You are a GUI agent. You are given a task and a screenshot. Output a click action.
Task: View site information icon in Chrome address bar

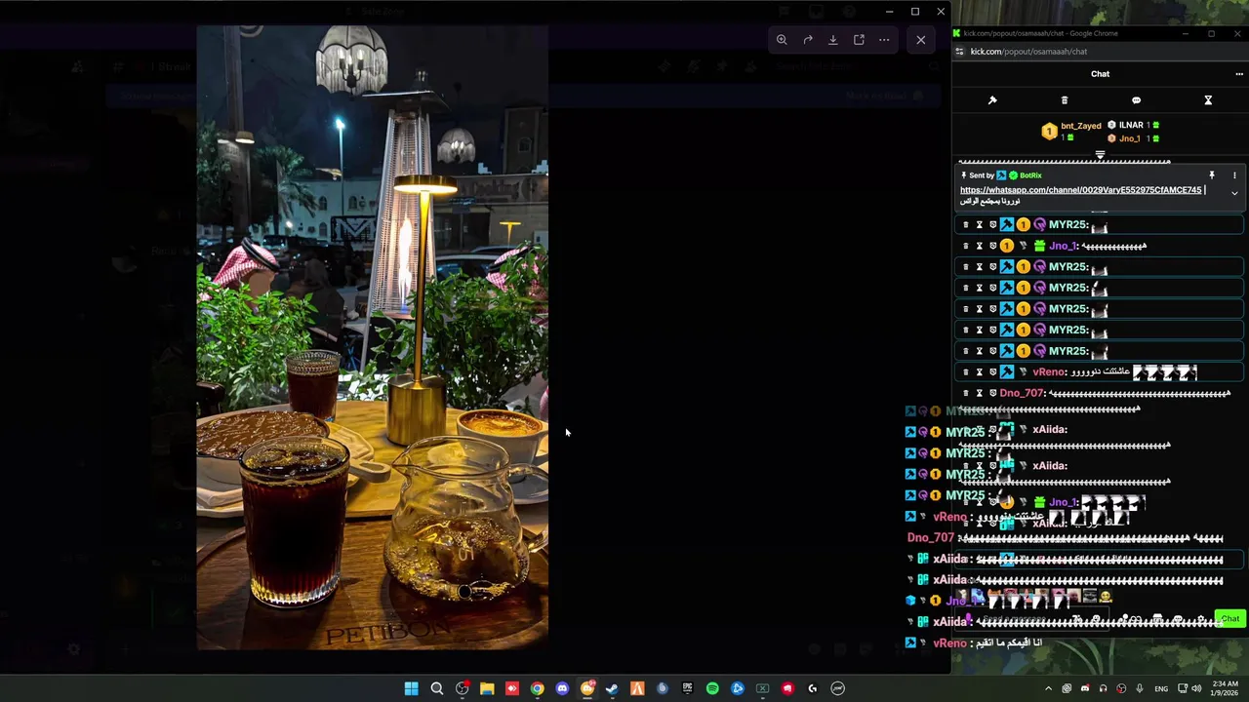pyautogui.click(x=960, y=52)
